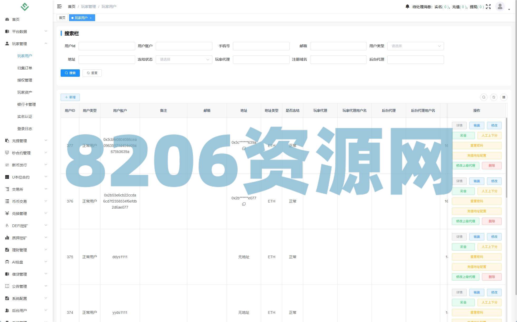Switch to the 首页 tab

coord(62,18)
